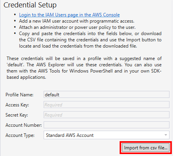Click the Access Key label
The image size is (173, 156).
point(17,105)
